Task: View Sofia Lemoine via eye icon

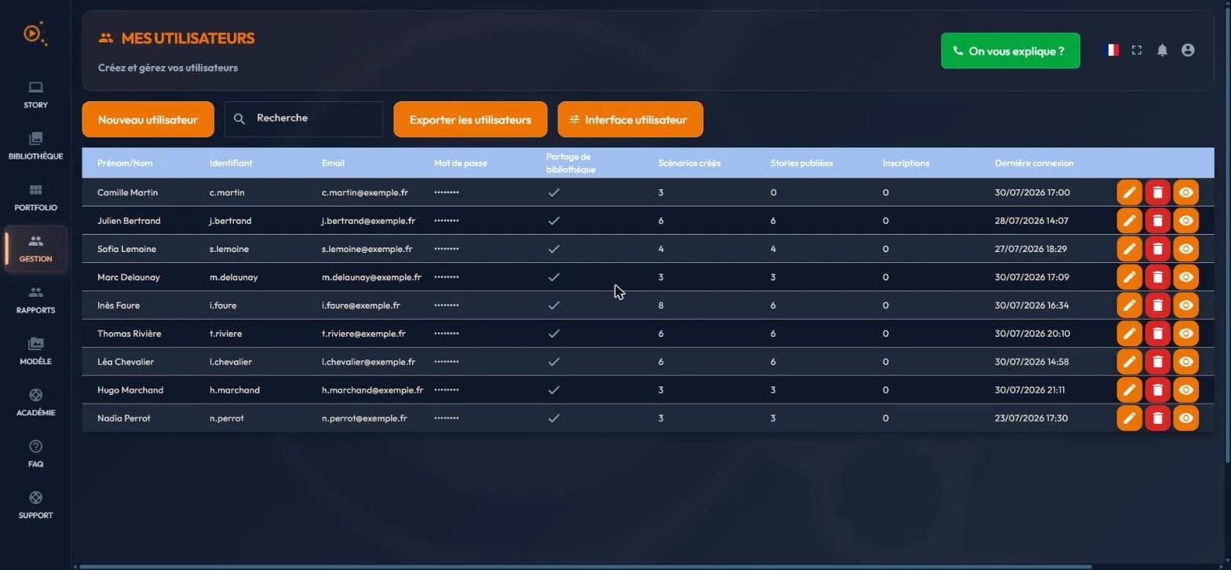Action: pyautogui.click(x=1185, y=249)
